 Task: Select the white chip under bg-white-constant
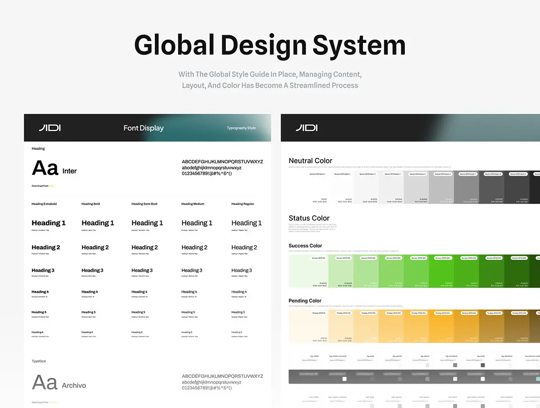point(345,379)
